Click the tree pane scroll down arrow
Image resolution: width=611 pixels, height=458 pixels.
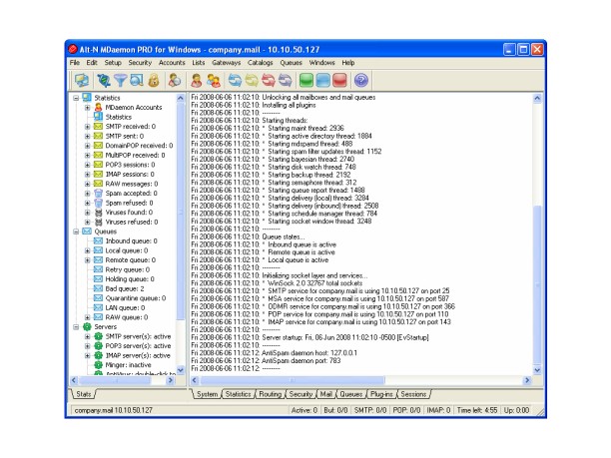[x=181, y=370]
